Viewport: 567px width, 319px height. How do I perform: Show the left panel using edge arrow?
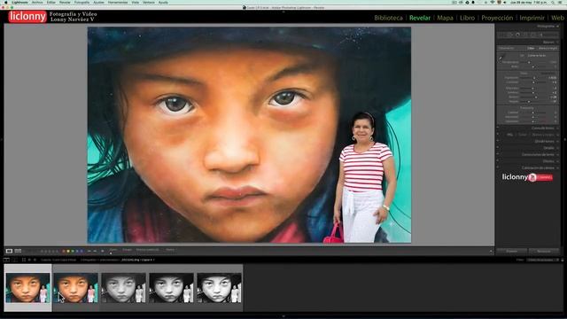[2, 139]
